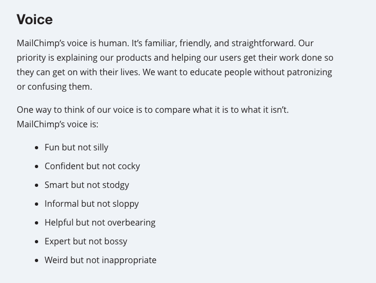Click the item Informal but not sloppy
The image size is (376, 283).
(x=92, y=204)
